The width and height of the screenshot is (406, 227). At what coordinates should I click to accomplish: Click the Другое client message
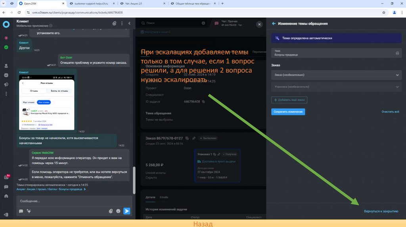tap(24, 46)
